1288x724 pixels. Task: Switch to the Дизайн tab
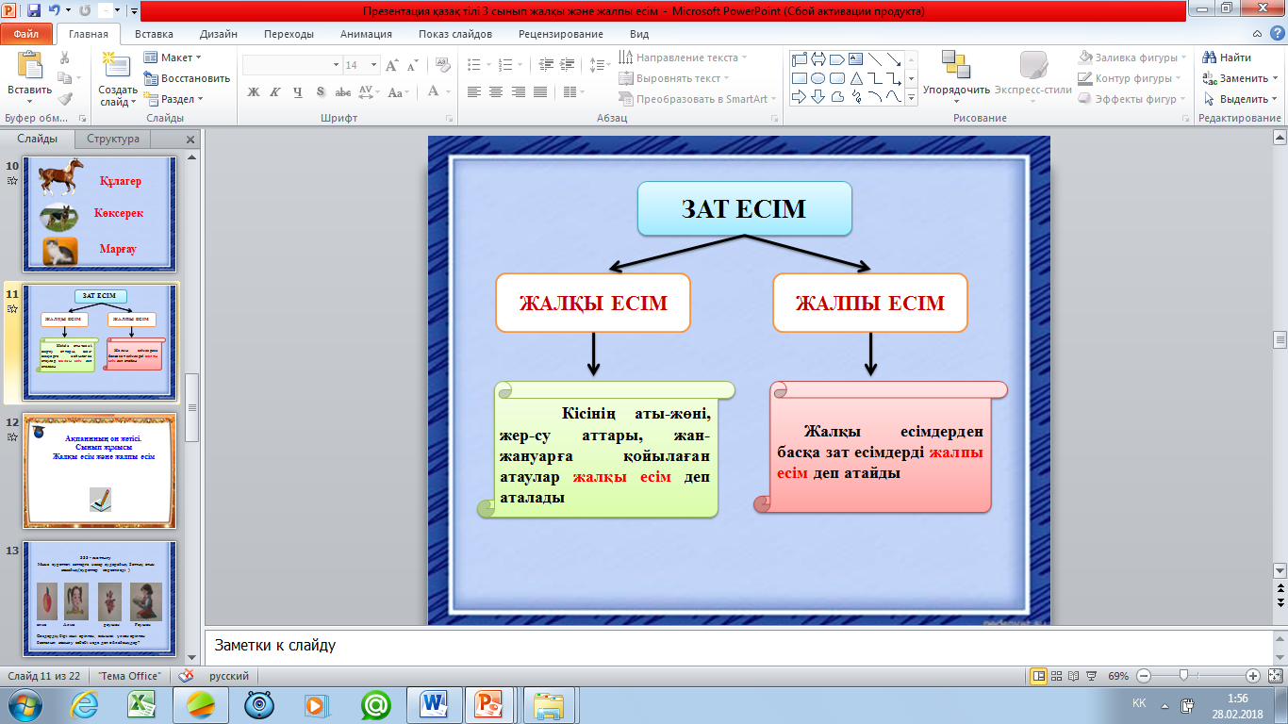point(219,33)
